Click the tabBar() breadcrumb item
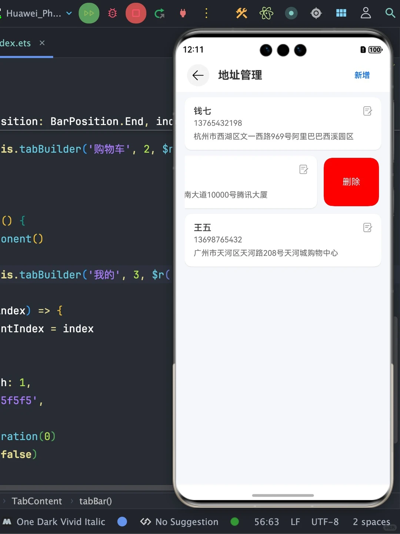This screenshot has width=400, height=534. tap(95, 501)
